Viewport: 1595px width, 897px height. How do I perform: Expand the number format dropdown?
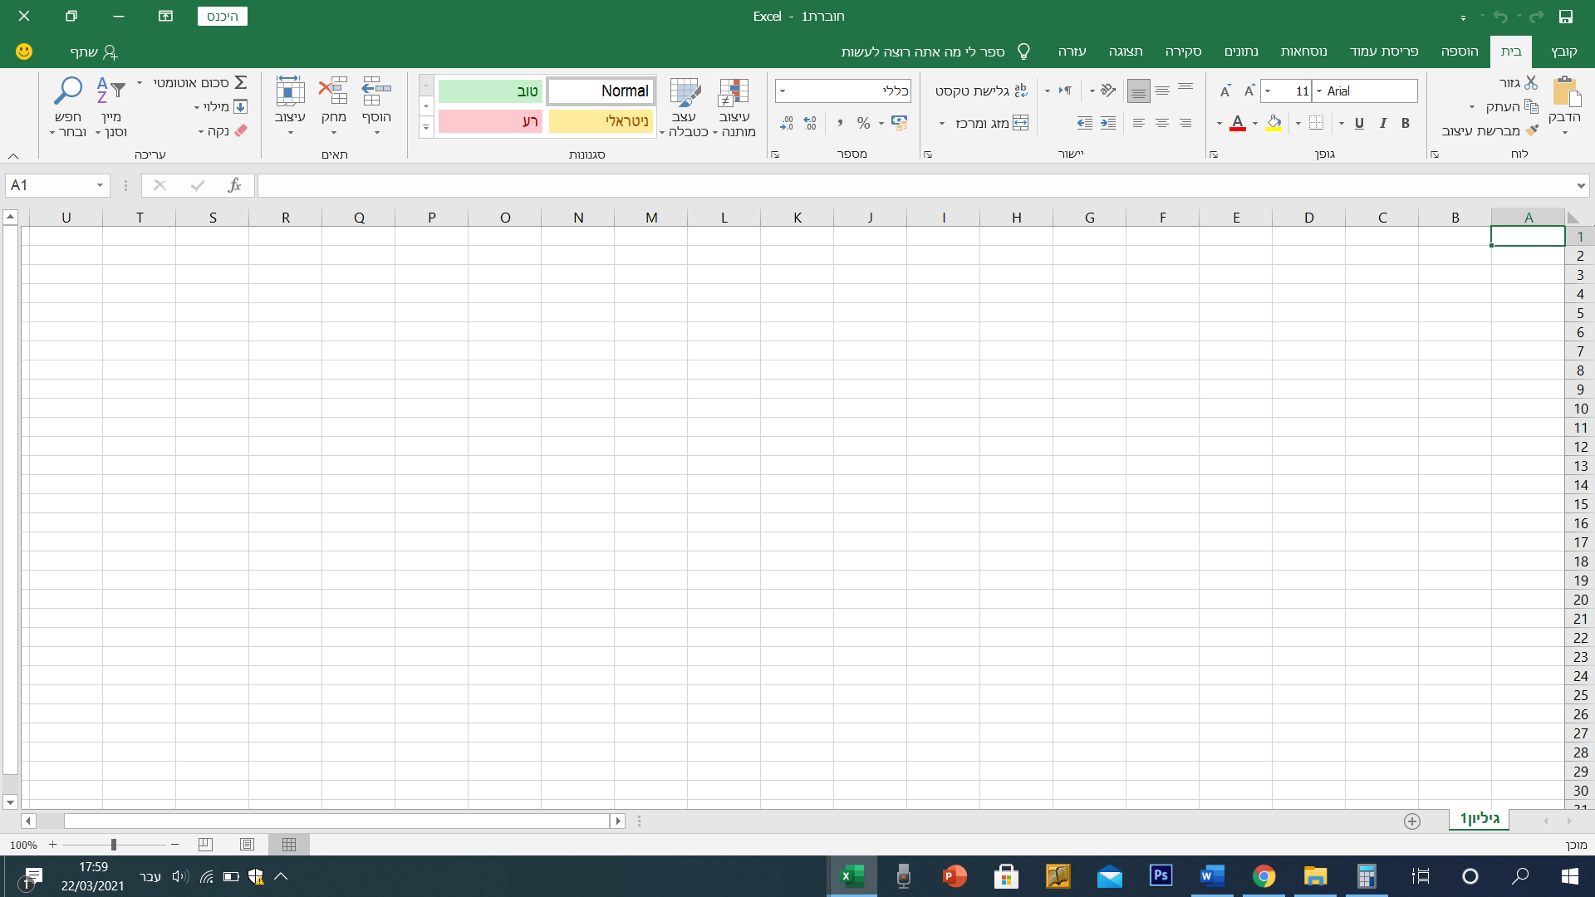[x=783, y=91]
